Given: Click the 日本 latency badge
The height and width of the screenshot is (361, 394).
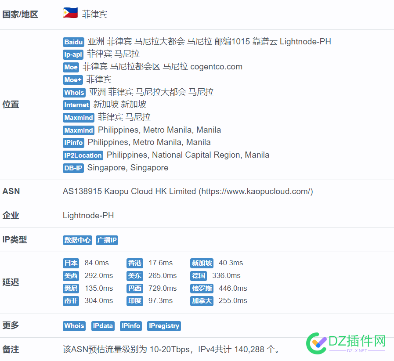Looking at the screenshot, I should point(71,263).
